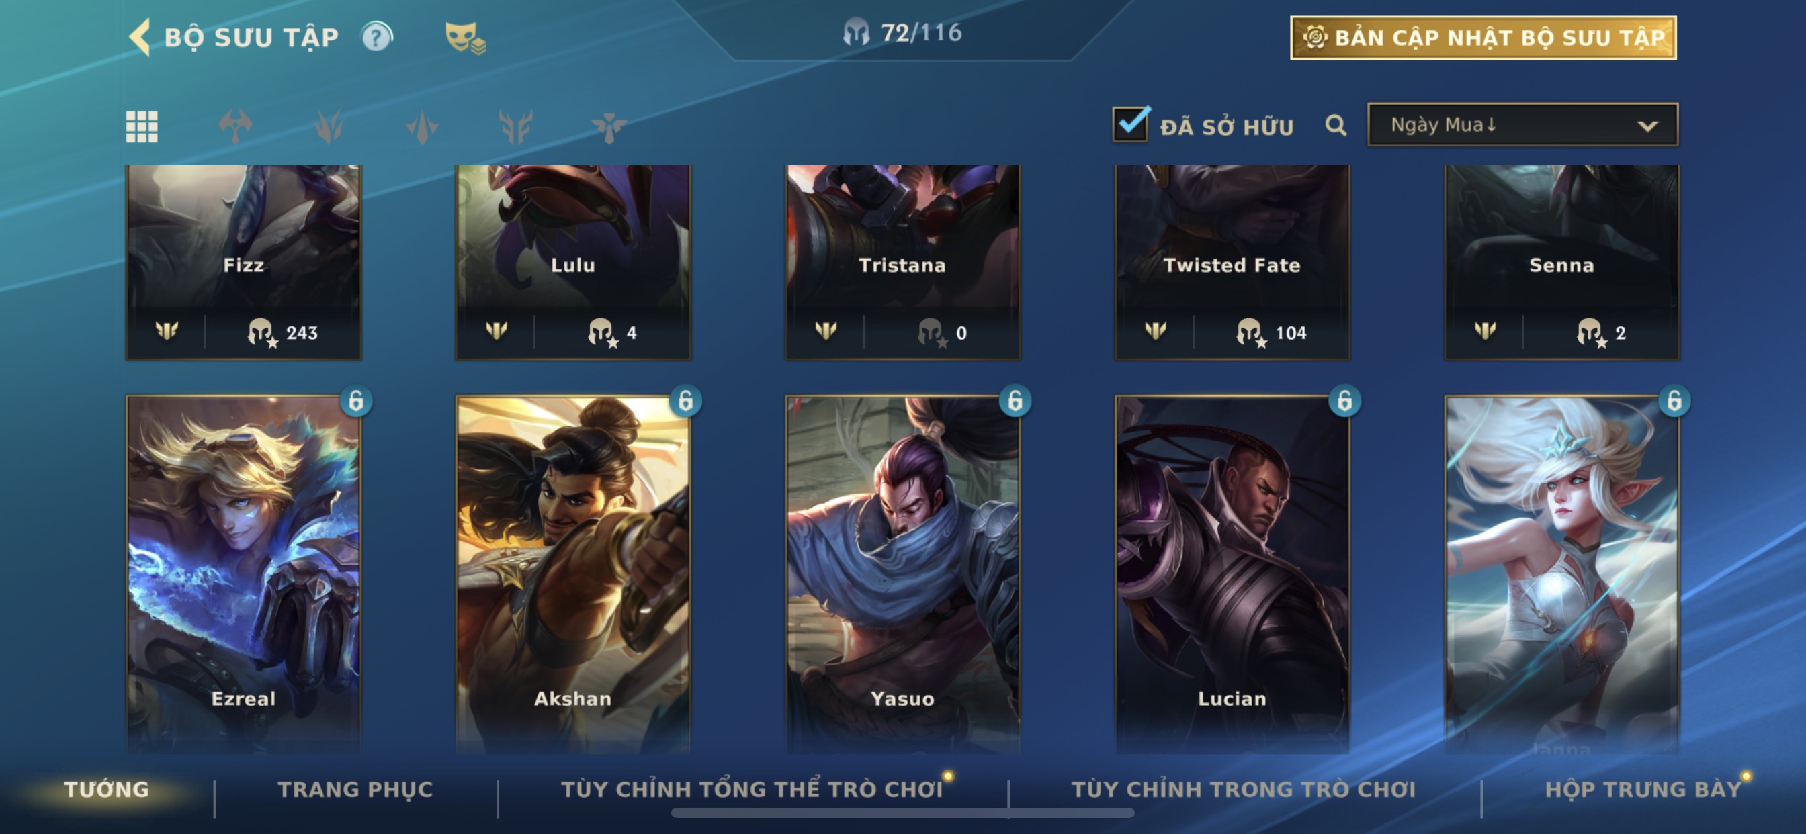Select the all-champions grid filter icon

(142, 127)
